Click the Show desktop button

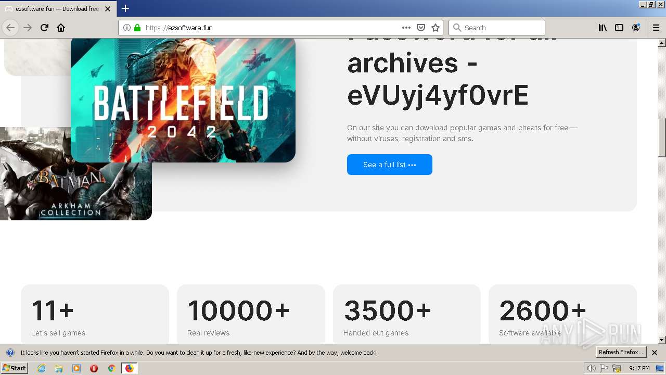[660, 368]
